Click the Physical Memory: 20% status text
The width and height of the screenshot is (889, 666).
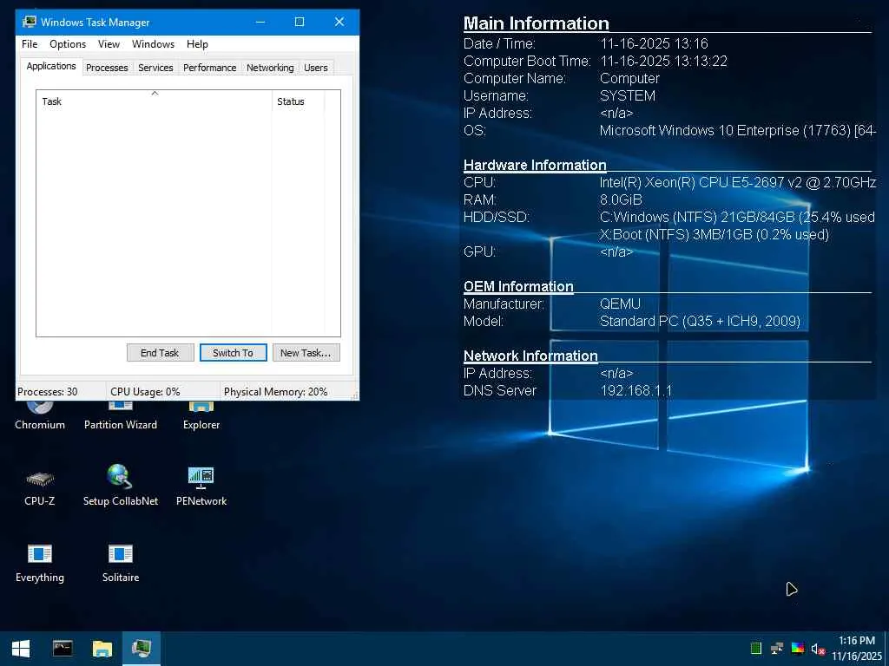(x=275, y=392)
